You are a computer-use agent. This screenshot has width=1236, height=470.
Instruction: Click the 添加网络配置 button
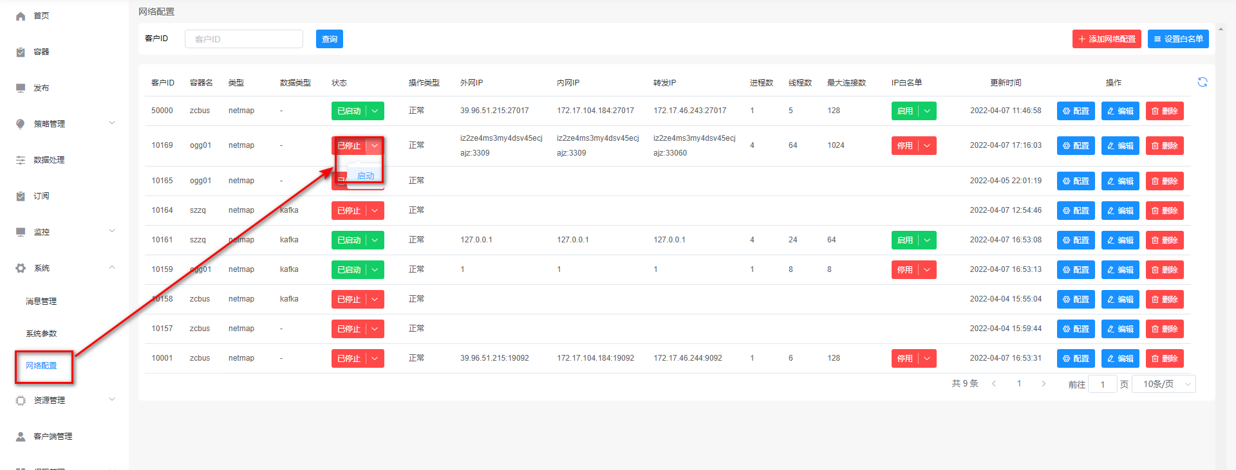tap(1106, 39)
